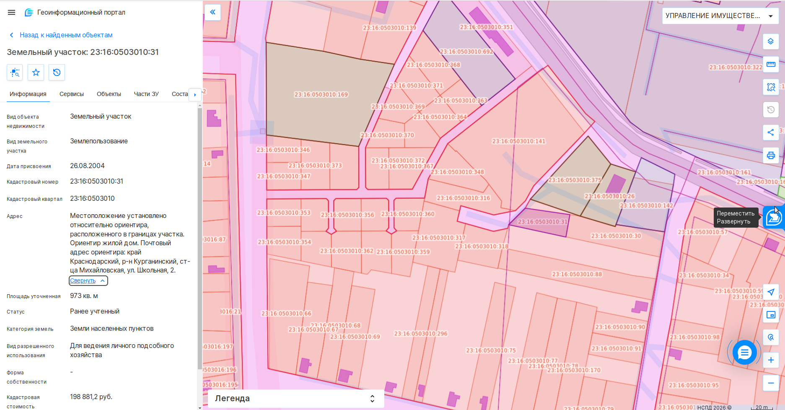Open the hamburger main menu
Viewport: 785px width, 410px height.
pyautogui.click(x=12, y=13)
